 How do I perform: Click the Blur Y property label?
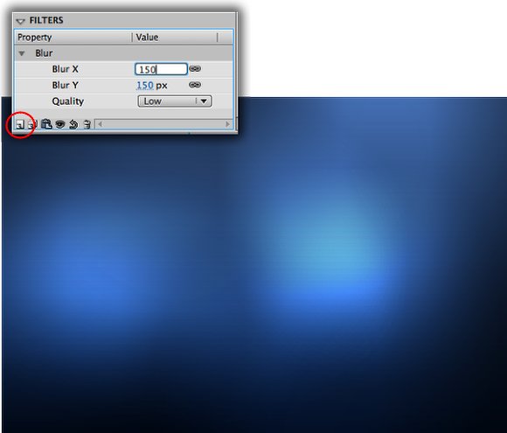(x=65, y=85)
